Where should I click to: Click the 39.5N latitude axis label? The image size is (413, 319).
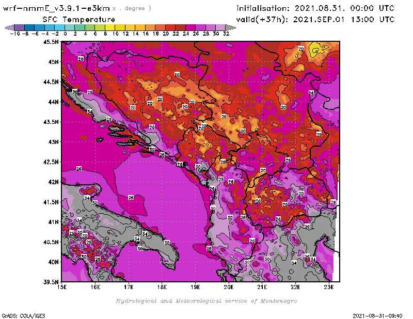pyautogui.click(x=51, y=282)
